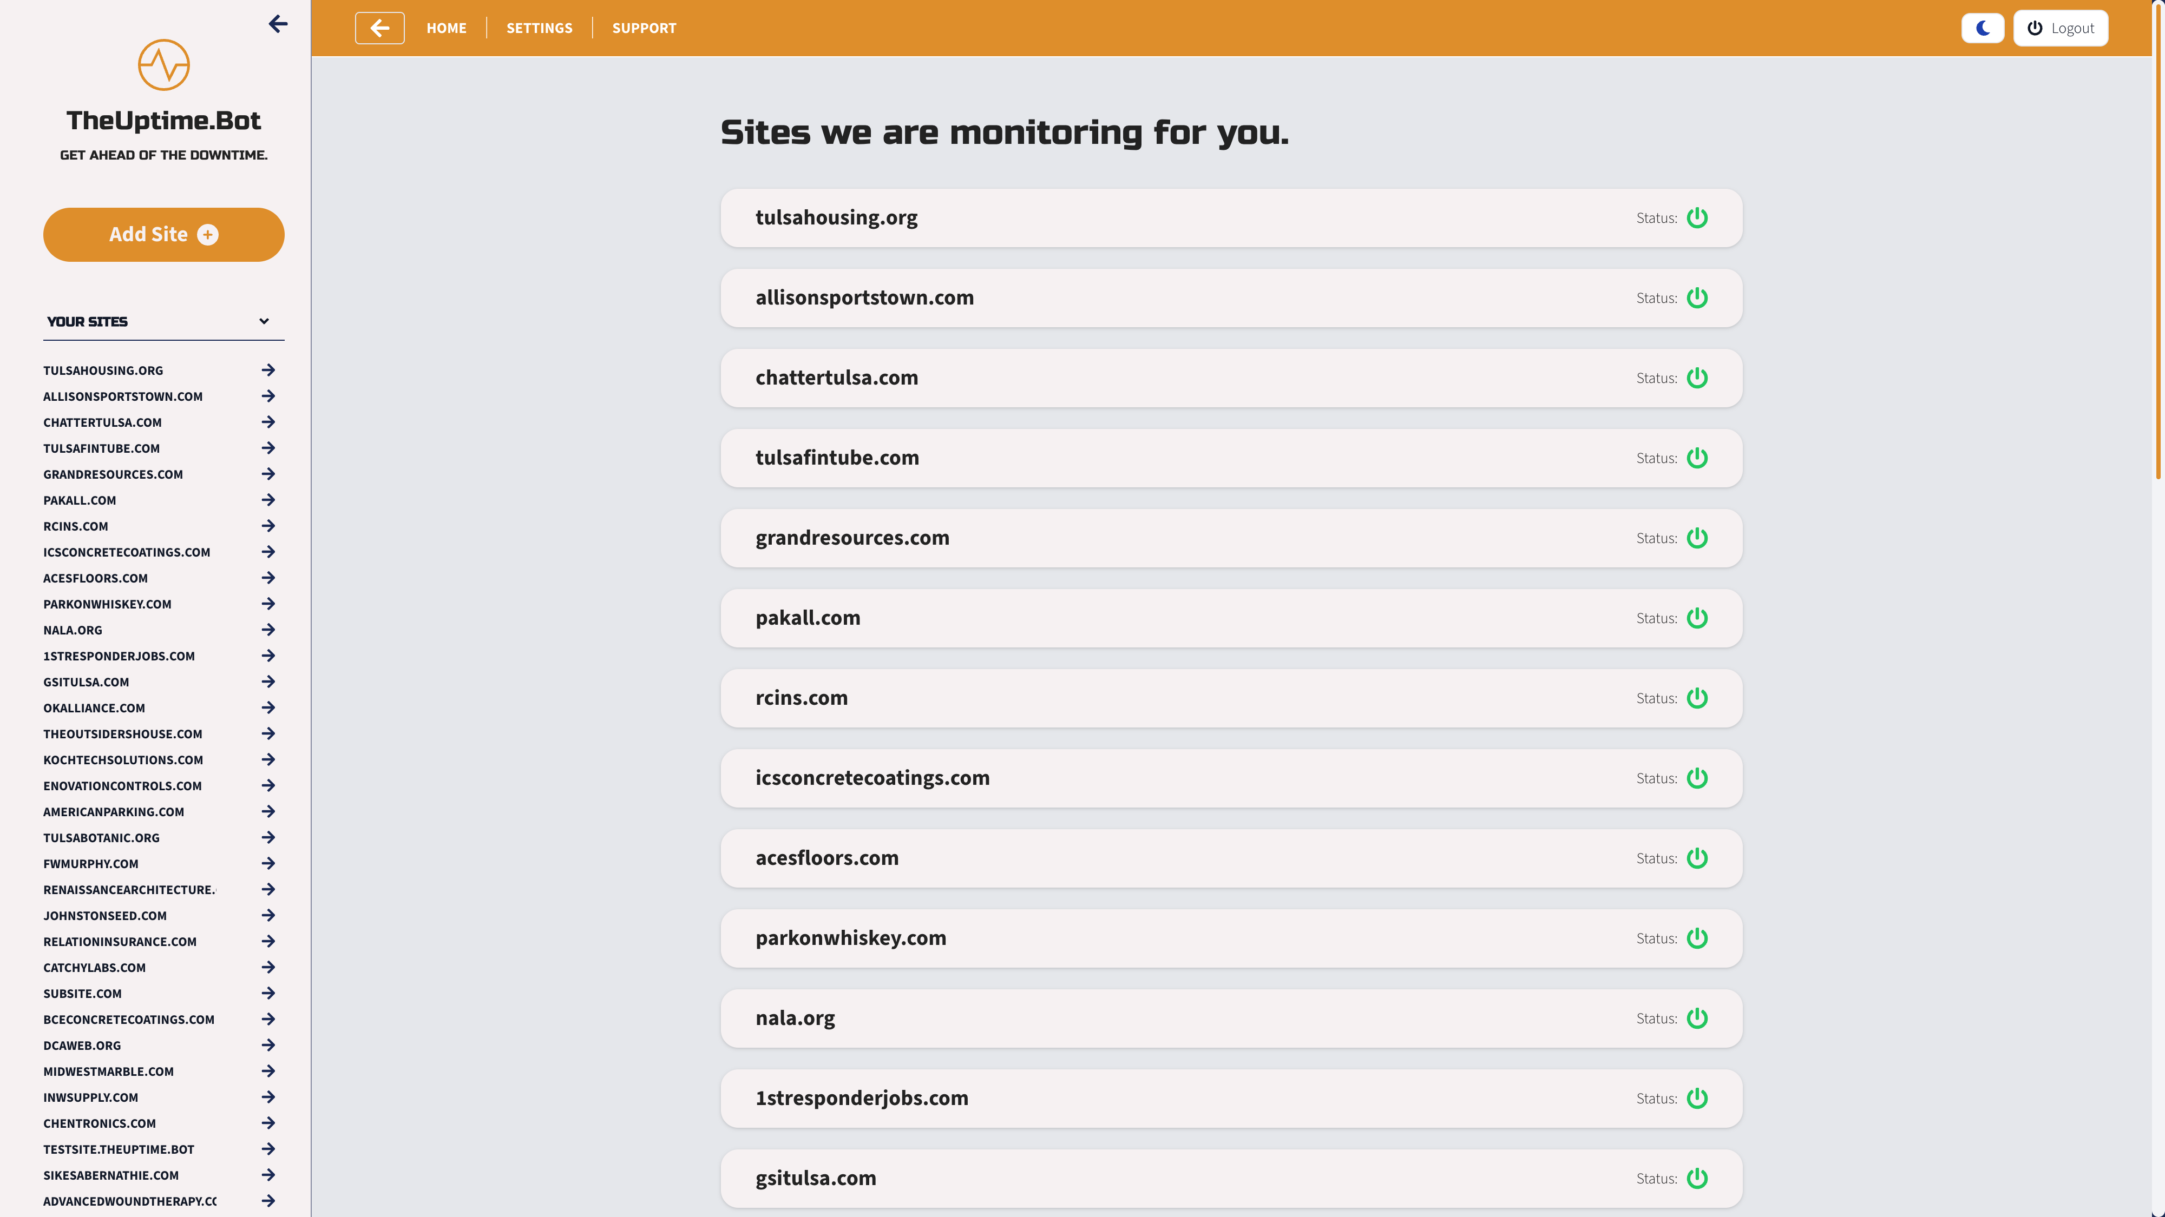Click the Logout button
This screenshot has width=2165, height=1217.
coord(2060,28)
